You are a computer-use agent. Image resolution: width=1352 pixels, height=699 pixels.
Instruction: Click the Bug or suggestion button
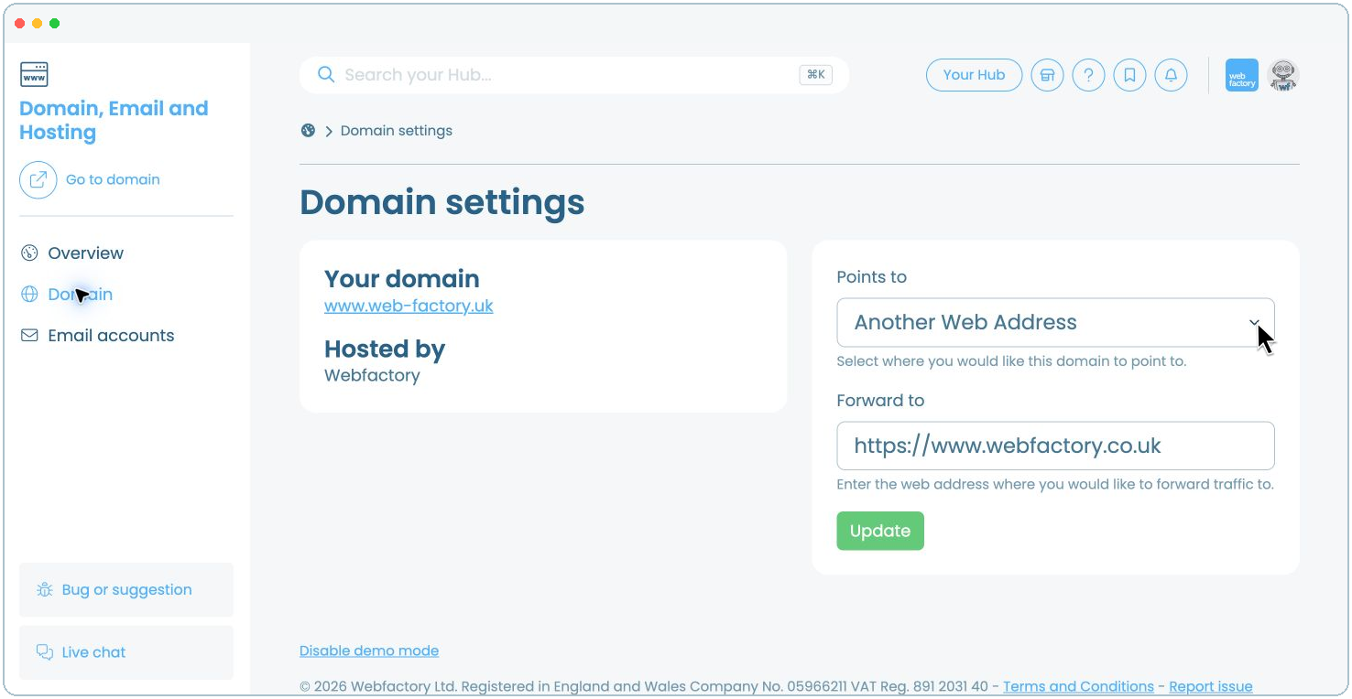(126, 590)
